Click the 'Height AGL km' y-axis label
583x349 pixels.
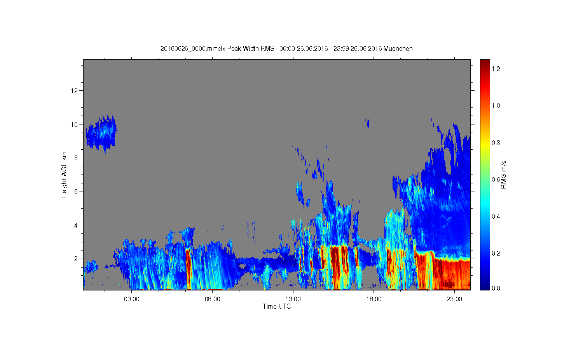click(64, 174)
